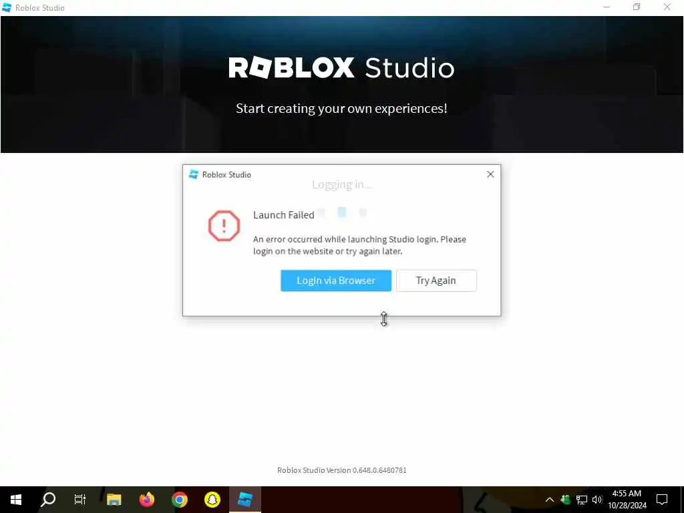This screenshot has height=513, width=684.
Task: Click the Roblox Studio Version 0.648.0.6480781 text
Action: (341, 470)
